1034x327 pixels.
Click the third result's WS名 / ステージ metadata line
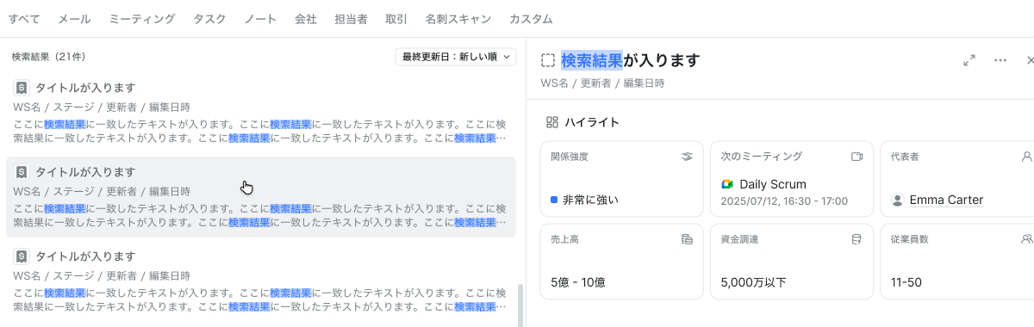click(102, 276)
